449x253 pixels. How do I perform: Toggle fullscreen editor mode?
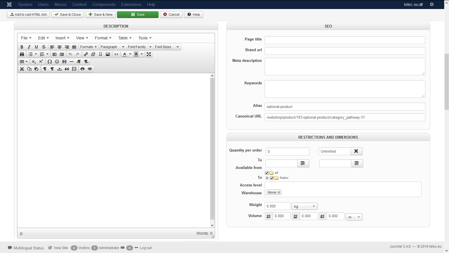pyautogui.click(x=149, y=54)
